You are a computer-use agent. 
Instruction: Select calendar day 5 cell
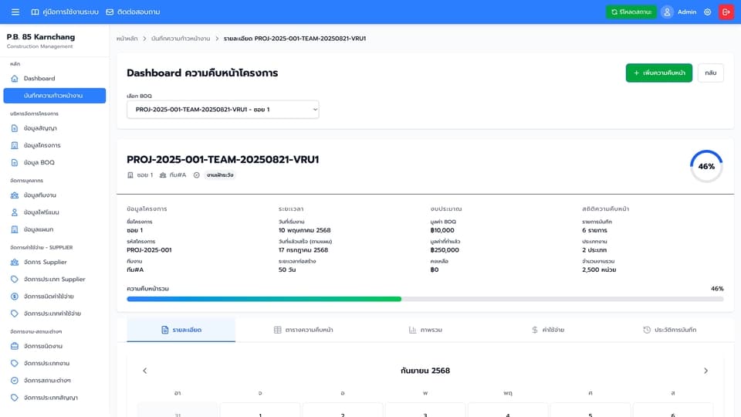click(x=590, y=410)
